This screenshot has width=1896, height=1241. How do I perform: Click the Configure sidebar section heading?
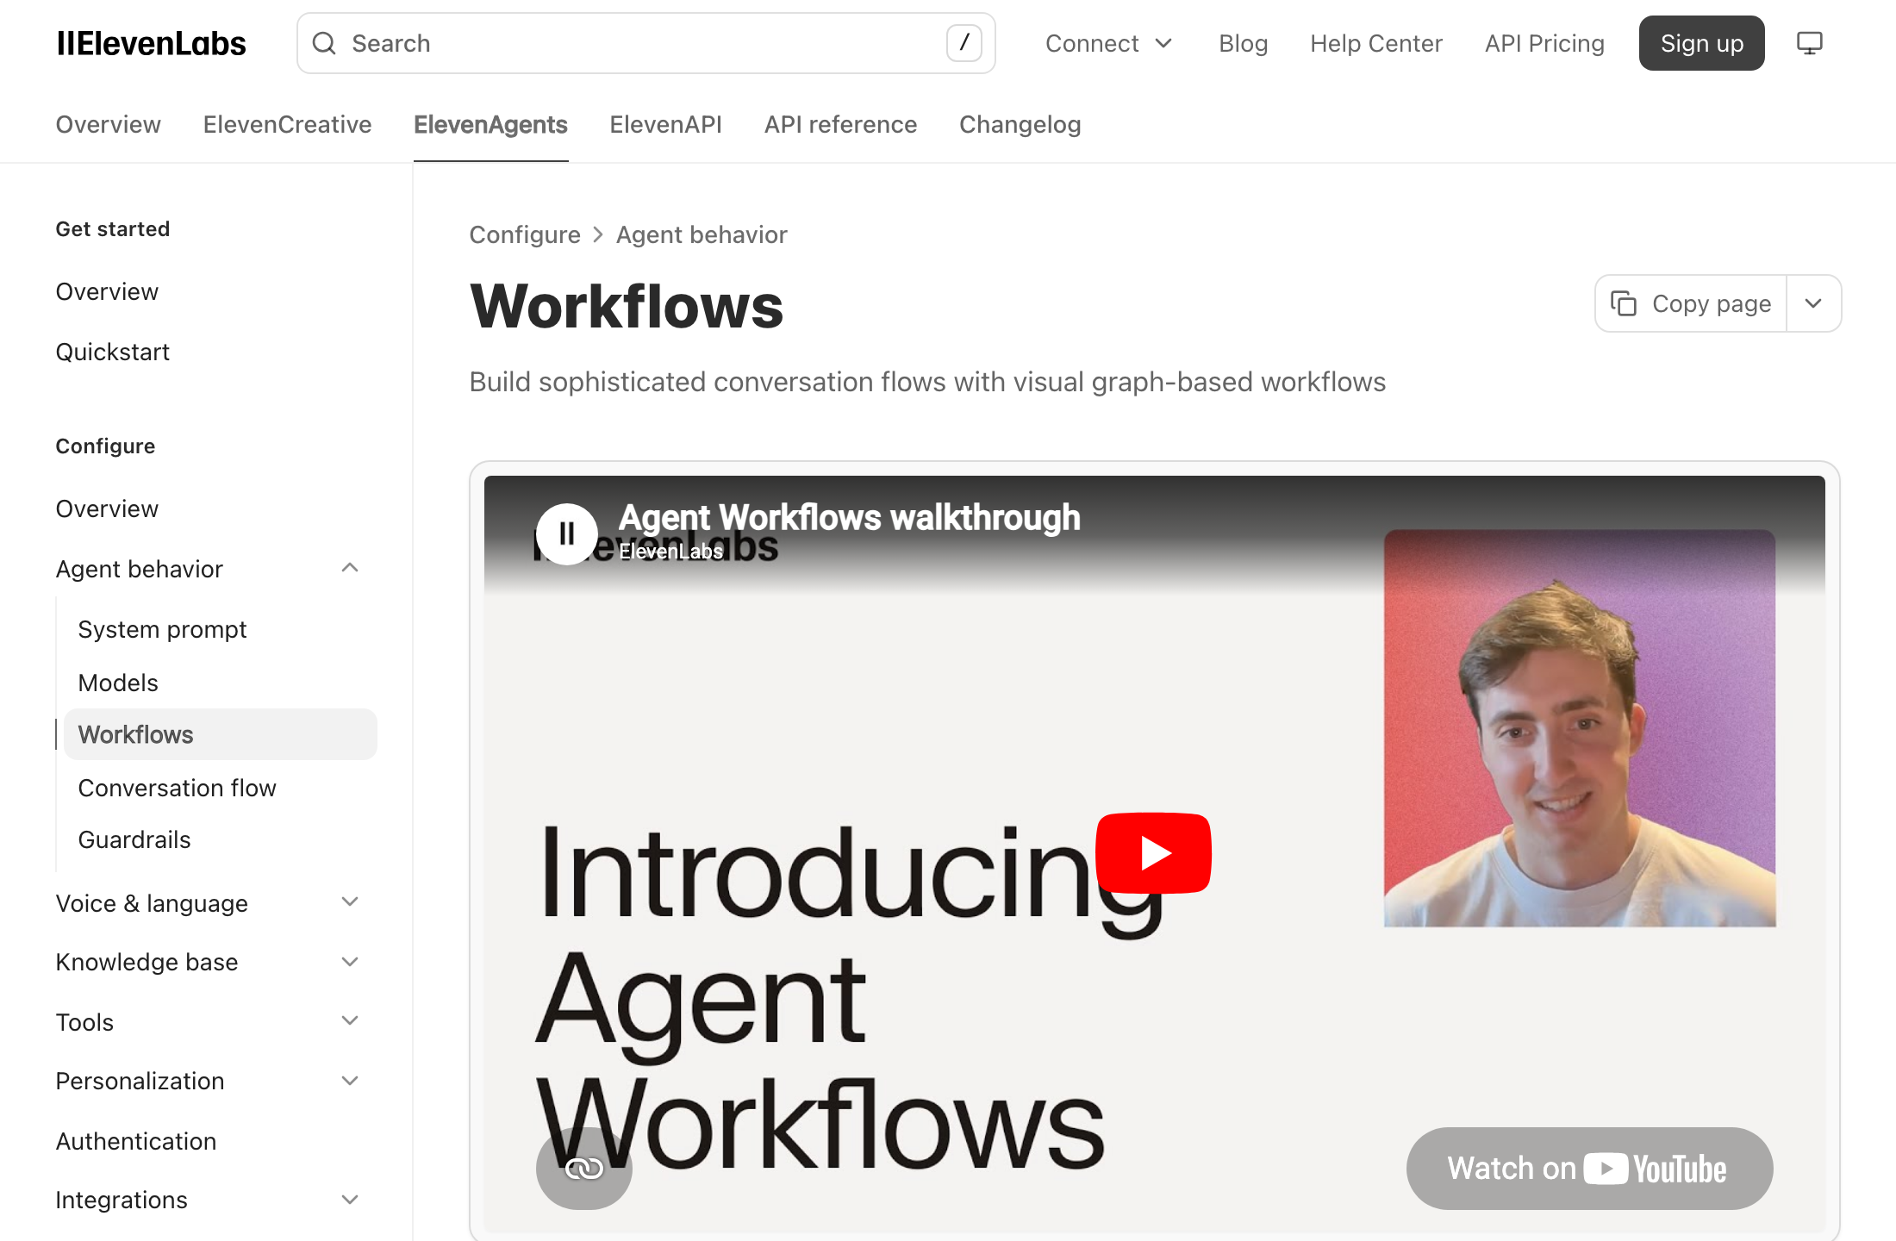tap(105, 446)
